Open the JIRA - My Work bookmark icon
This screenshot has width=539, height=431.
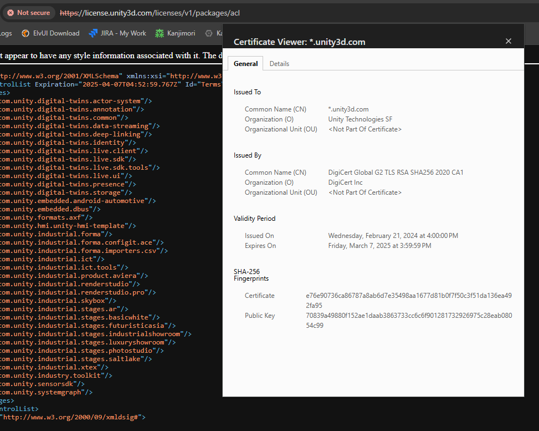(x=92, y=33)
